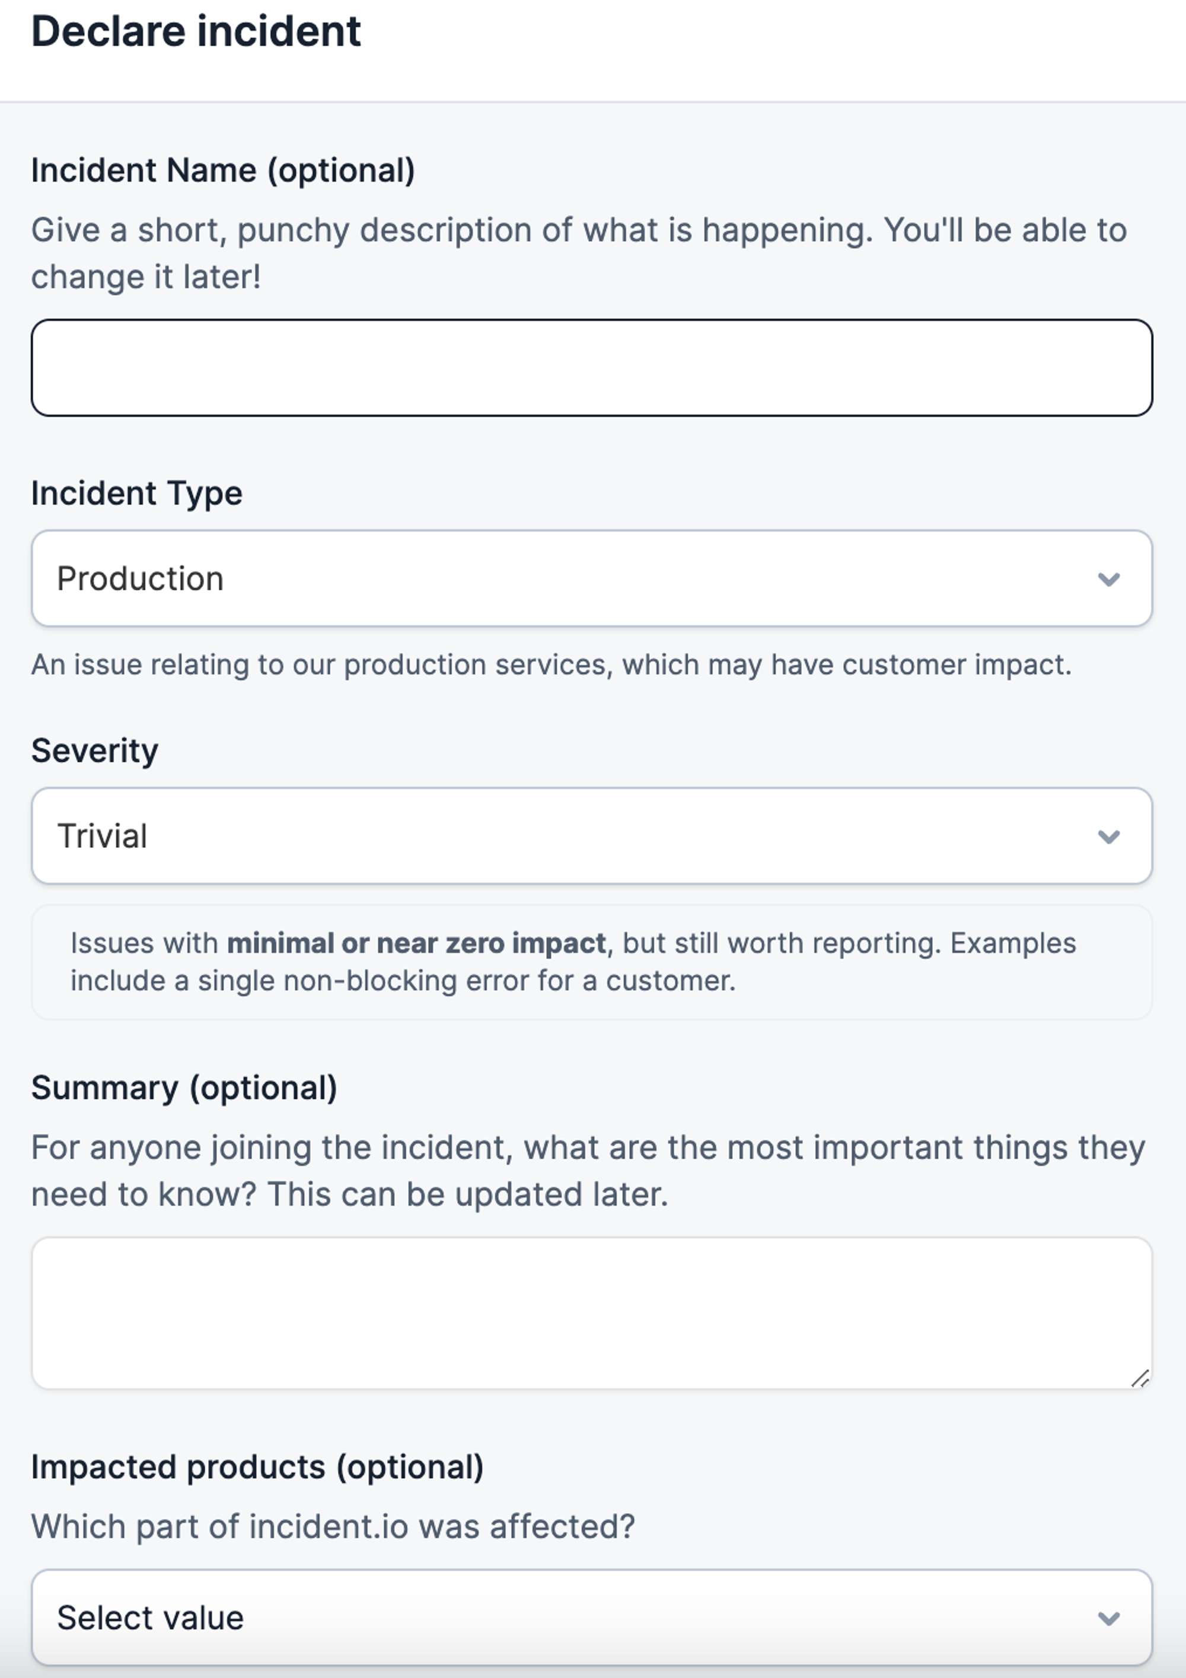The image size is (1186, 1678).
Task: Click the Severity field label
Action: pos(94,751)
